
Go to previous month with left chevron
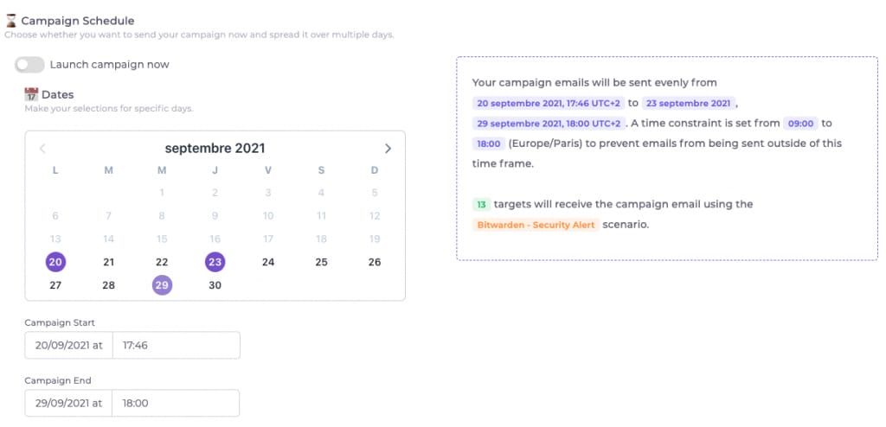(x=43, y=149)
